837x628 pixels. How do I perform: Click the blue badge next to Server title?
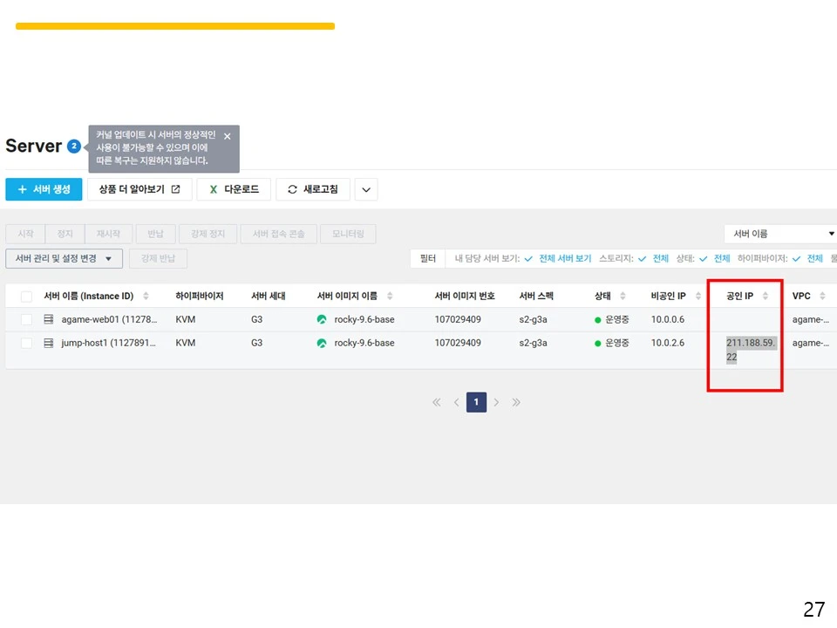coord(73,146)
